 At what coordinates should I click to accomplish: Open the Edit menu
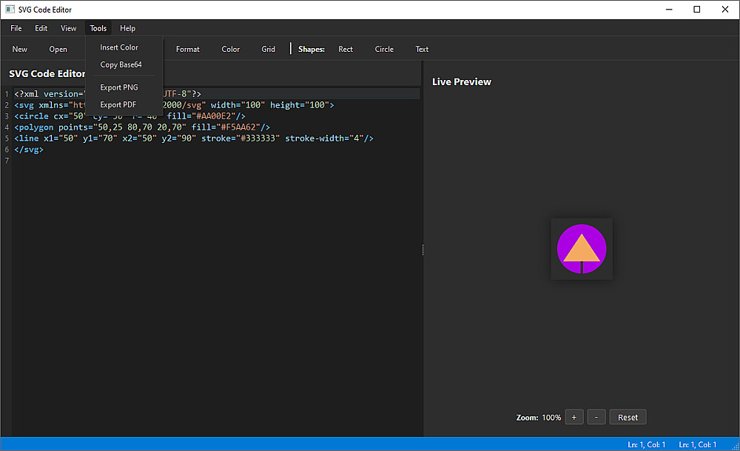pyautogui.click(x=41, y=28)
